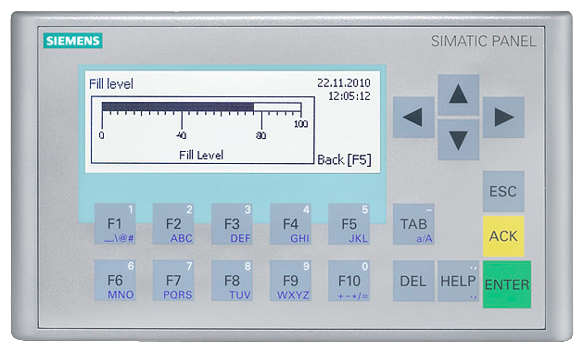Click the fill level bar graph

(x=201, y=107)
